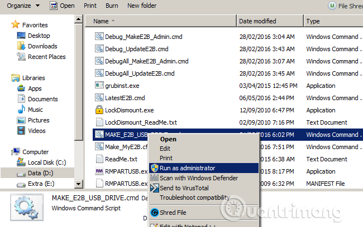Click the Videos library icon
This screenshot has height=227, width=363.
point(21,131)
